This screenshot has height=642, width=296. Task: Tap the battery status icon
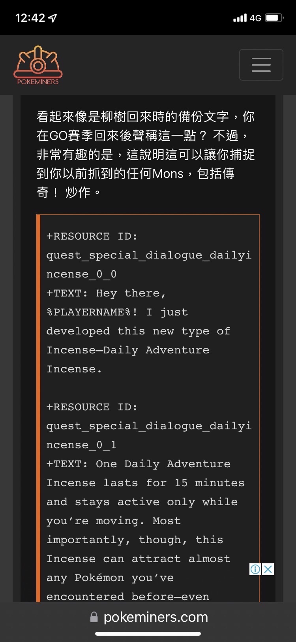[x=274, y=18]
